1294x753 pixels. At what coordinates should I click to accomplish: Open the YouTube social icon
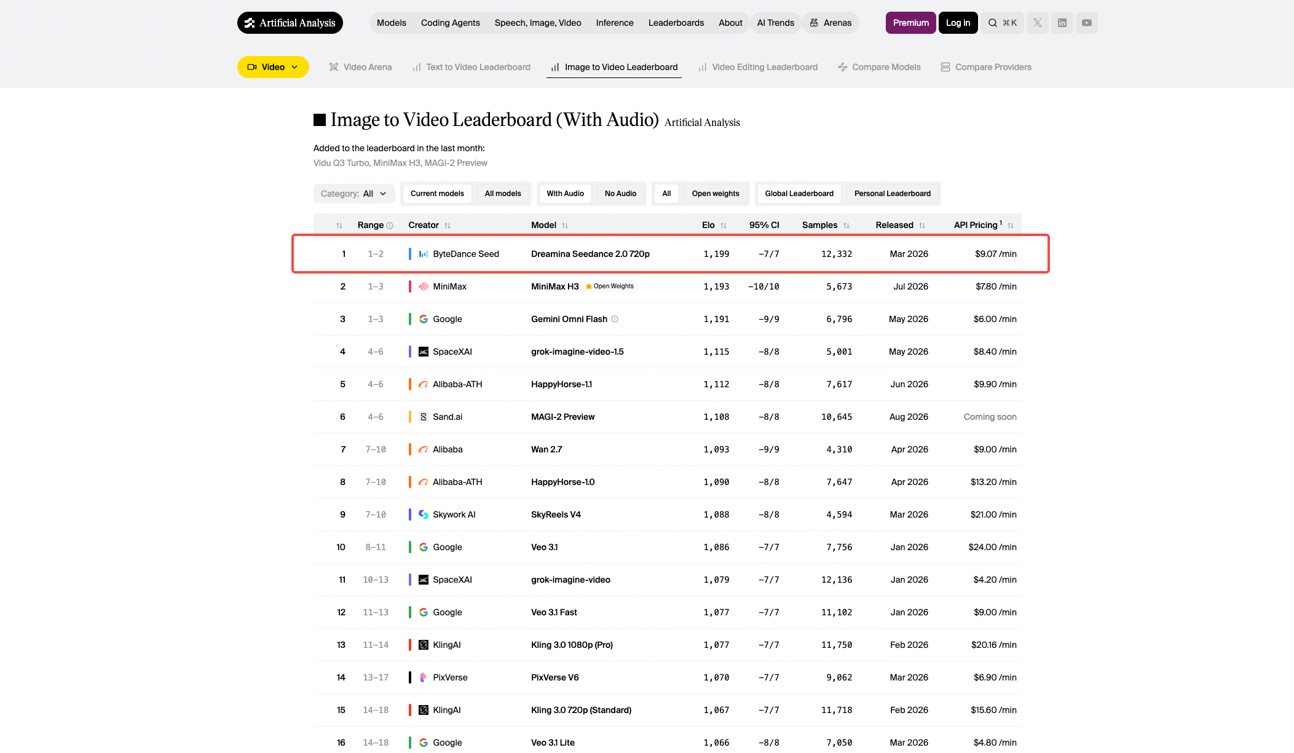point(1087,23)
